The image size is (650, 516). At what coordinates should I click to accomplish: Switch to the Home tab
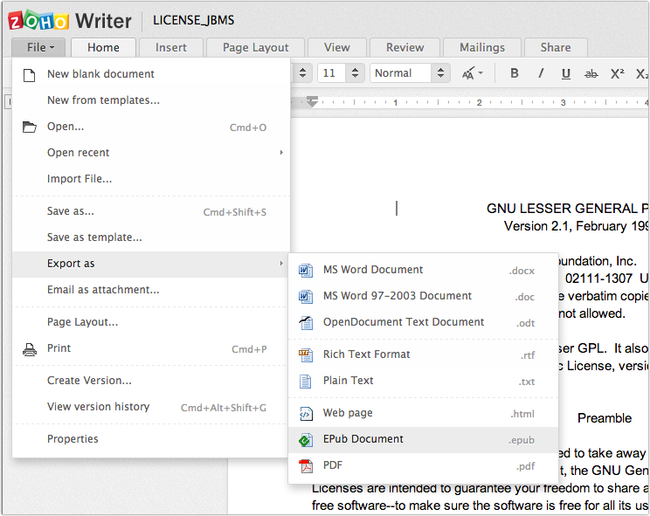click(104, 47)
